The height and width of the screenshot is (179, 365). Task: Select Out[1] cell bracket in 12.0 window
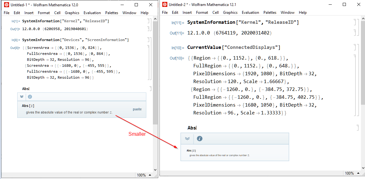(x=148, y=29)
